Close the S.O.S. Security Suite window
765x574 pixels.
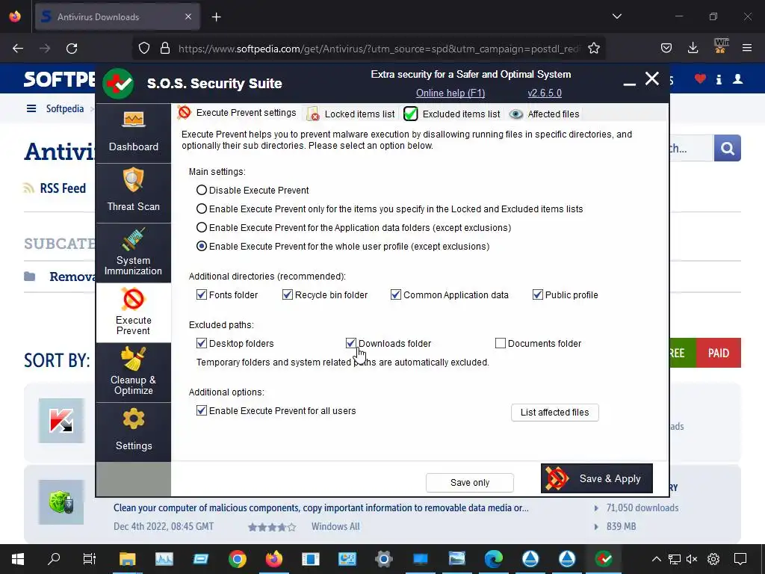pos(651,78)
